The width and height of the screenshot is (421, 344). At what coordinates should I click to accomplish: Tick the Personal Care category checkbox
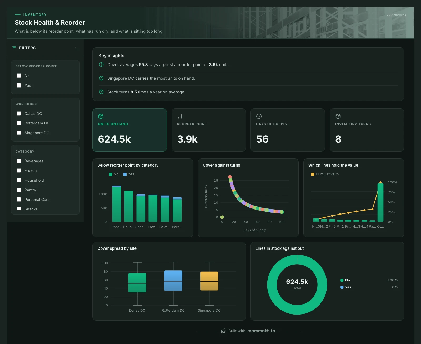coord(19,200)
